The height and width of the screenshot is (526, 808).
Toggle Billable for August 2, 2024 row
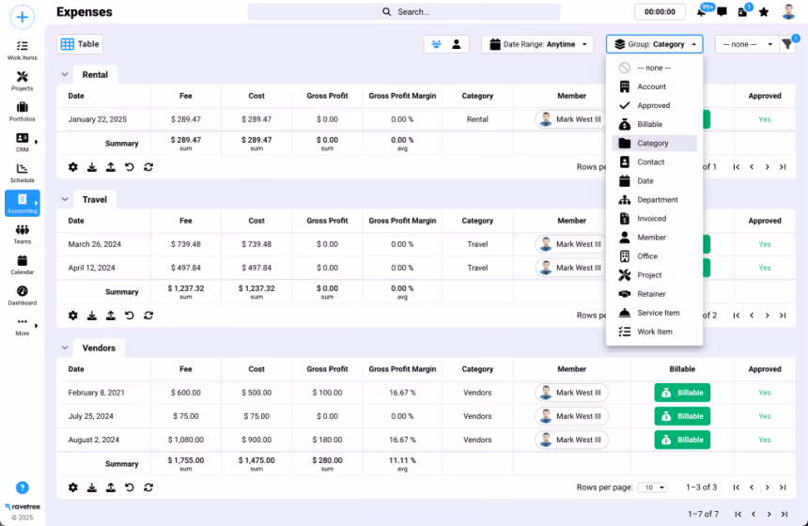[x=682, y=440]
